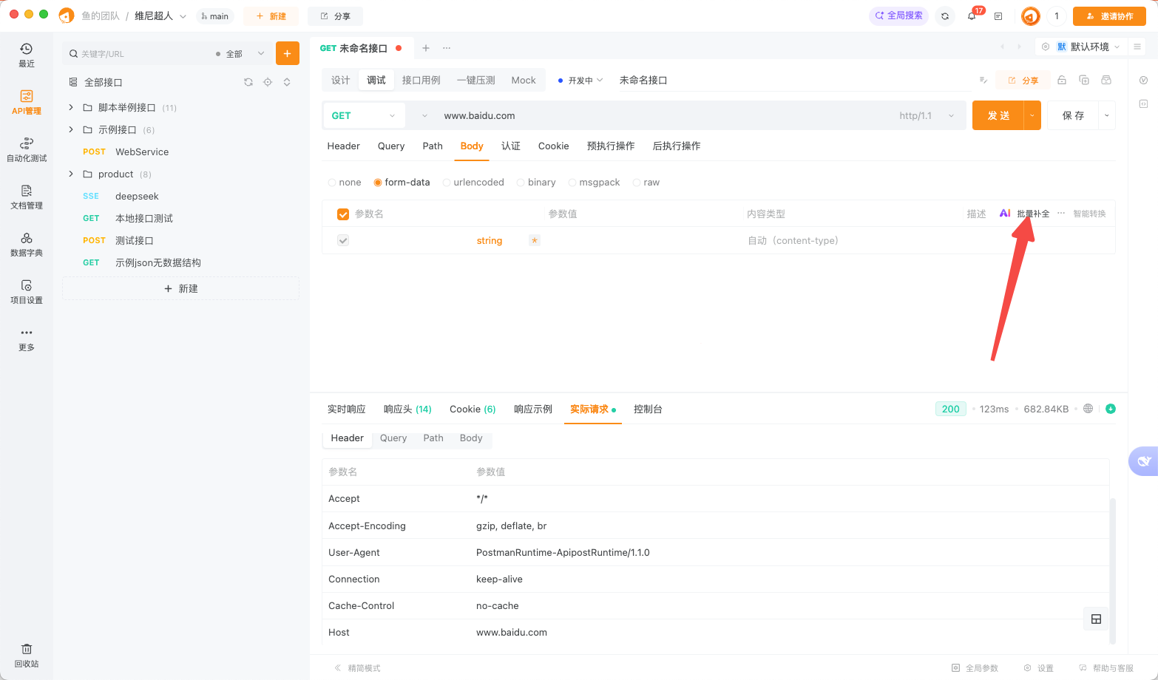Select the form-data body type
Screen dimensions: 1158x680
(402, 182)
